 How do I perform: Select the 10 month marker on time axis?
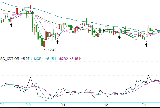29,105
